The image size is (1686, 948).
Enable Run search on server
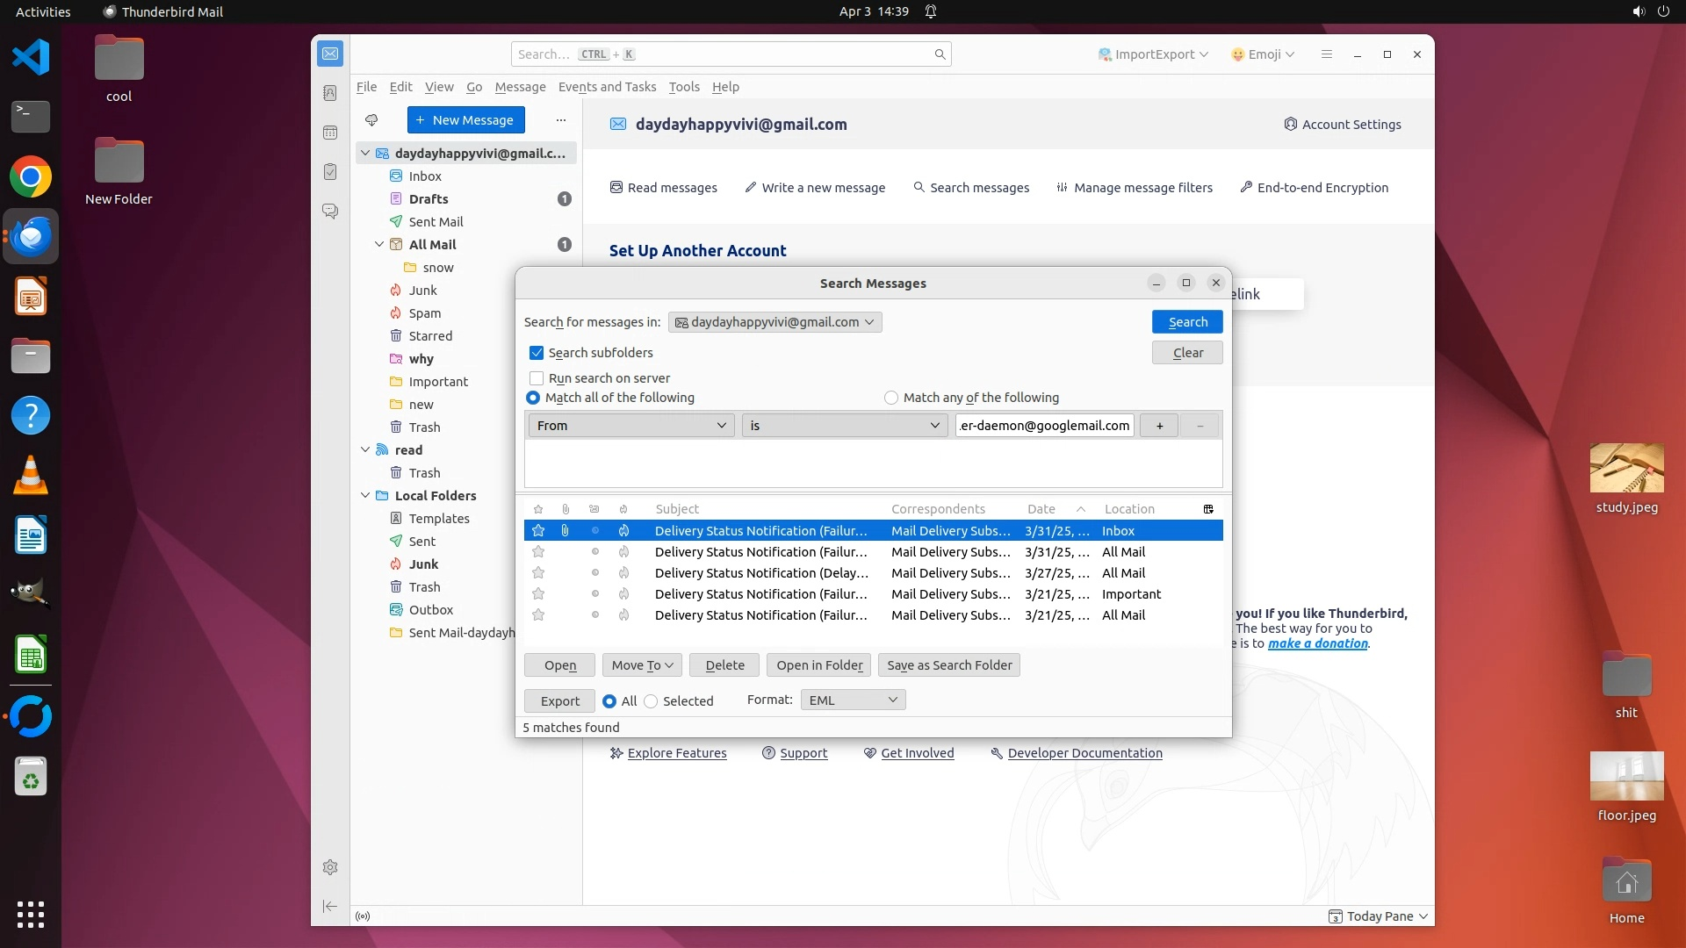tap(537, 378)
